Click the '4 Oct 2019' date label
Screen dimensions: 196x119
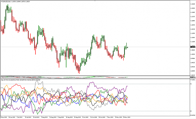pyautogui.click(x=85, y=117)
